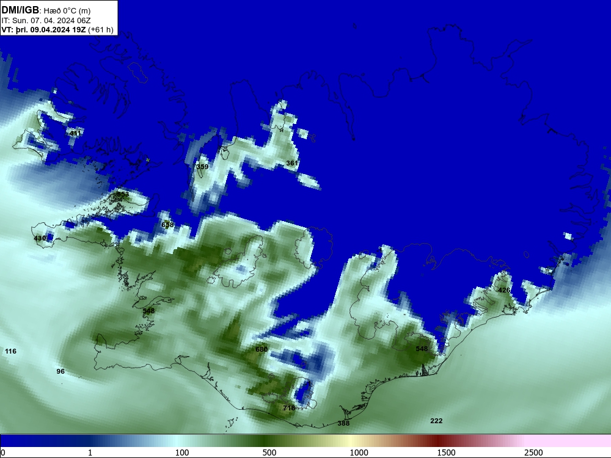Click the 116 height value over the sea
The image size is (611, 458).
tap(10, 351)
